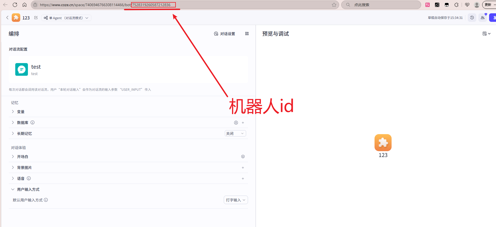This screenshot has height=227, width=496.
Task: Open the 长期记忆 关闭 dropdown
Action: point(235,134)
